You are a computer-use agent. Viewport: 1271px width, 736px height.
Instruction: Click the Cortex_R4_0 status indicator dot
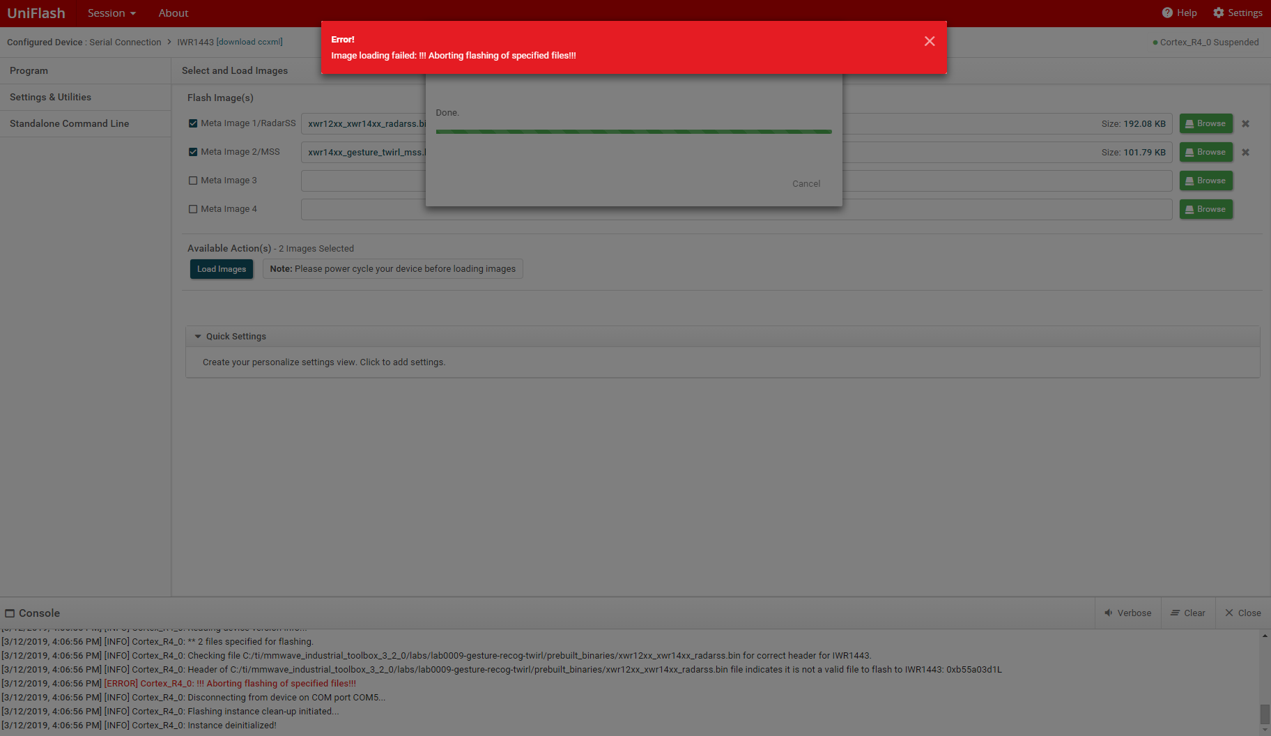click(1155, 43)
